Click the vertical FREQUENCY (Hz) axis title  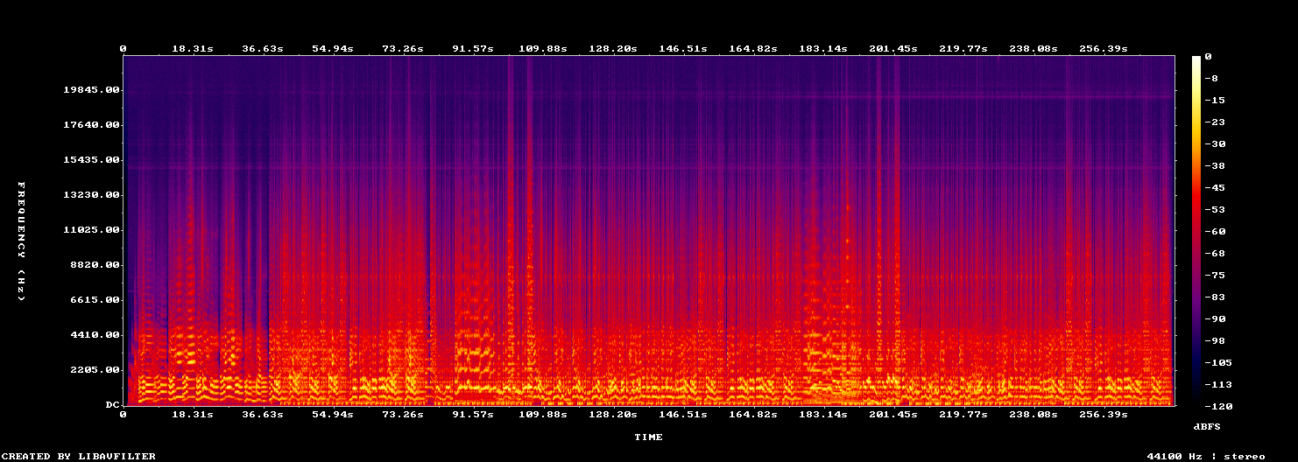[21, 241]
